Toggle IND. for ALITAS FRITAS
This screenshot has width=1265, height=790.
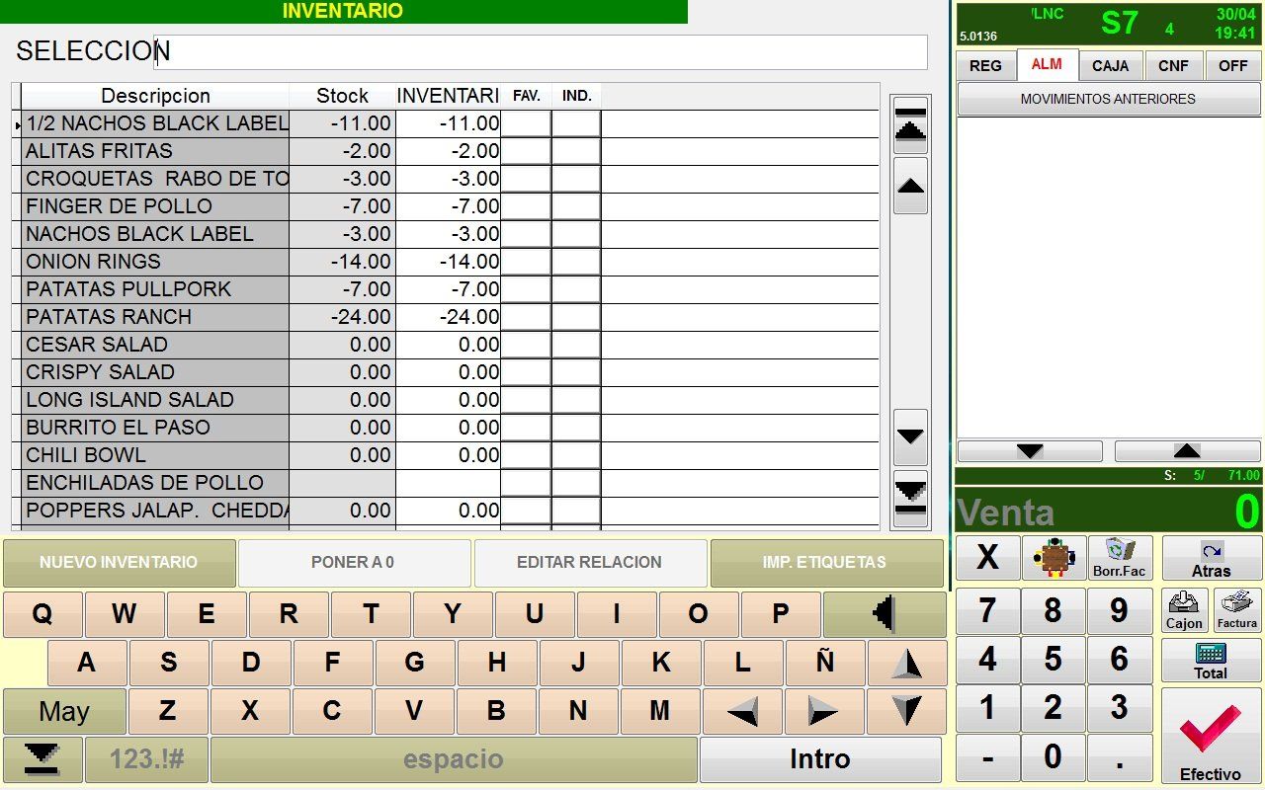point(576,151)
